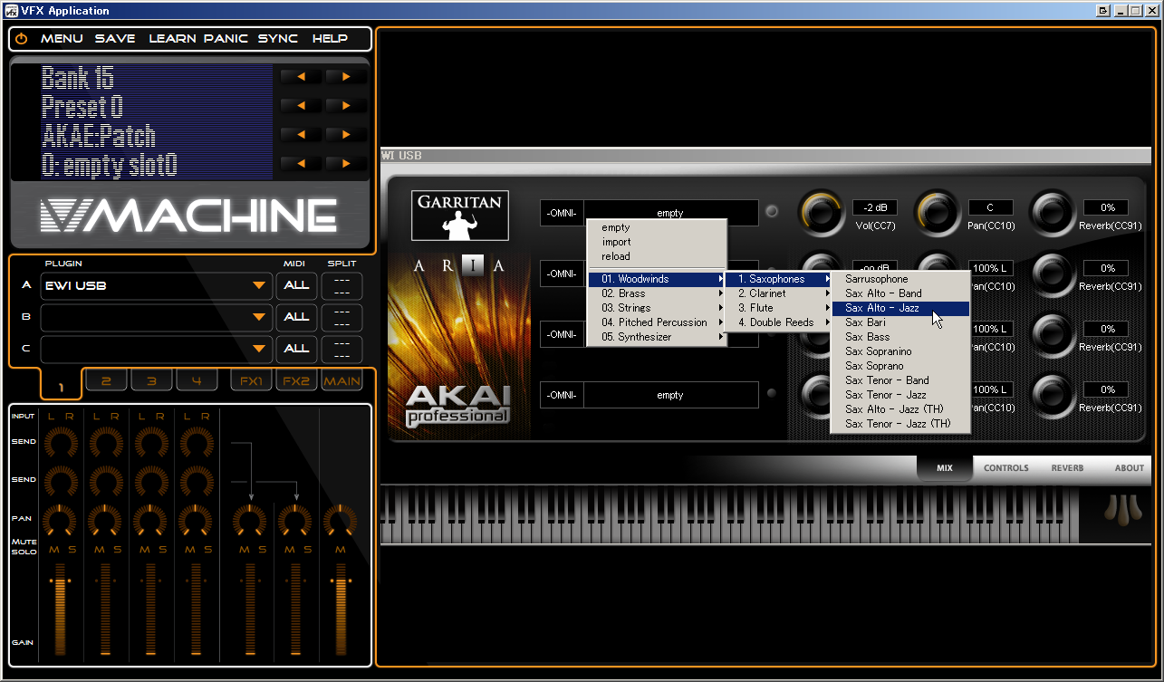This screenshot has height=682, width=1164.
Task: Click the PAN knob of the FX1 strip
Action: click(250, 520)
